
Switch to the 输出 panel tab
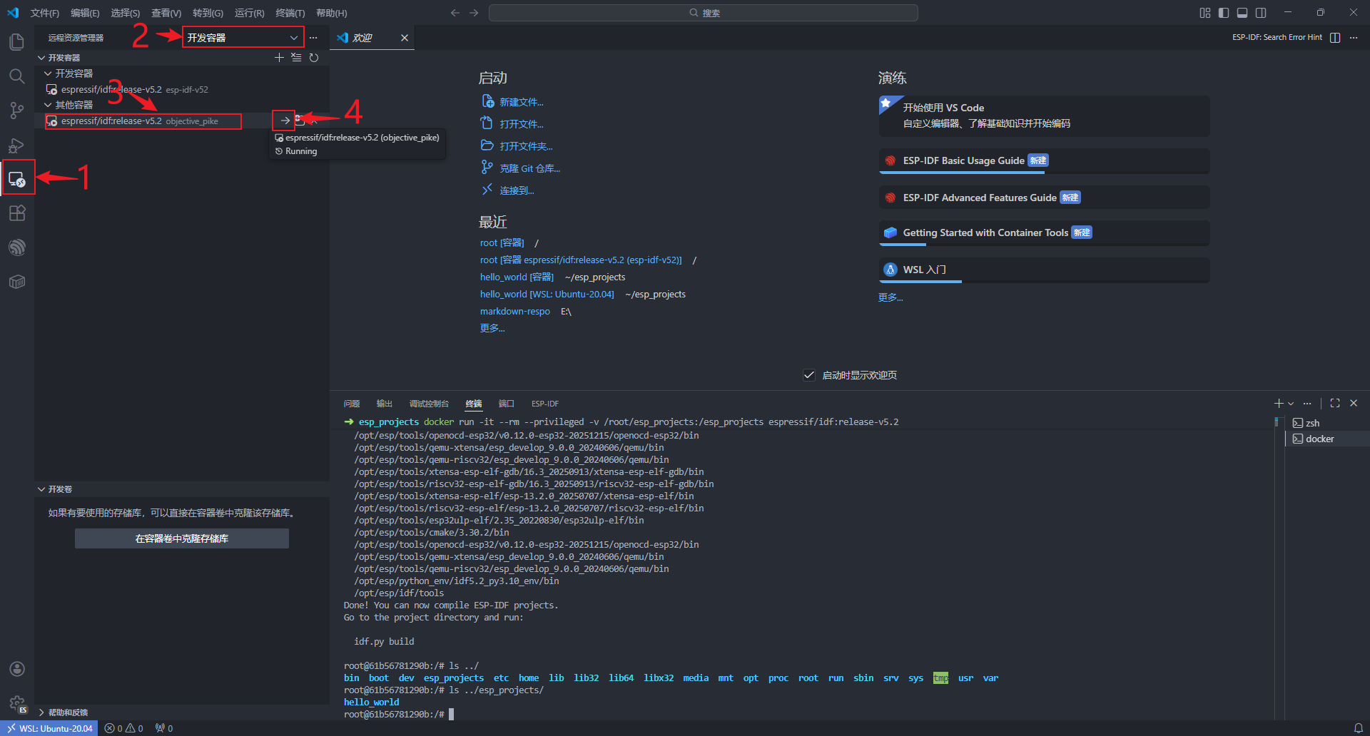coord(385,404)
